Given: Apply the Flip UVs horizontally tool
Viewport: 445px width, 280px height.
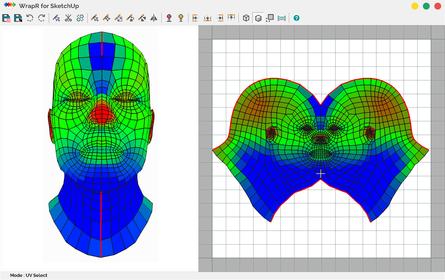Looking at the screenshot, I should point(153,18).
